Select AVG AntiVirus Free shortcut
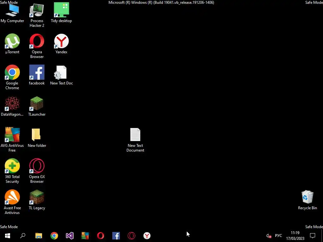This screenshot has width=323, height=242. click(x=12, y=140)
